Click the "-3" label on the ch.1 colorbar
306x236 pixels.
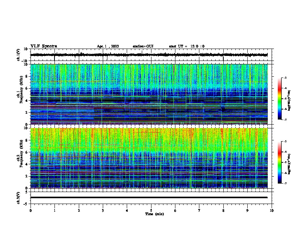click(285, 78)
